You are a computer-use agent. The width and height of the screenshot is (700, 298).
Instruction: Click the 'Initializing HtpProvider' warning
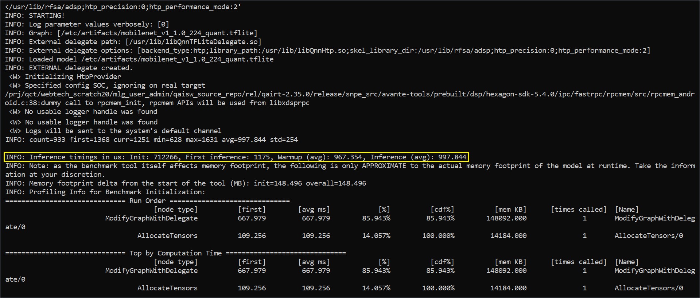pyautogui.click(x=65, y=77)
